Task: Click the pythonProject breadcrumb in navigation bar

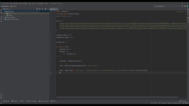Action: pos(5,6)
